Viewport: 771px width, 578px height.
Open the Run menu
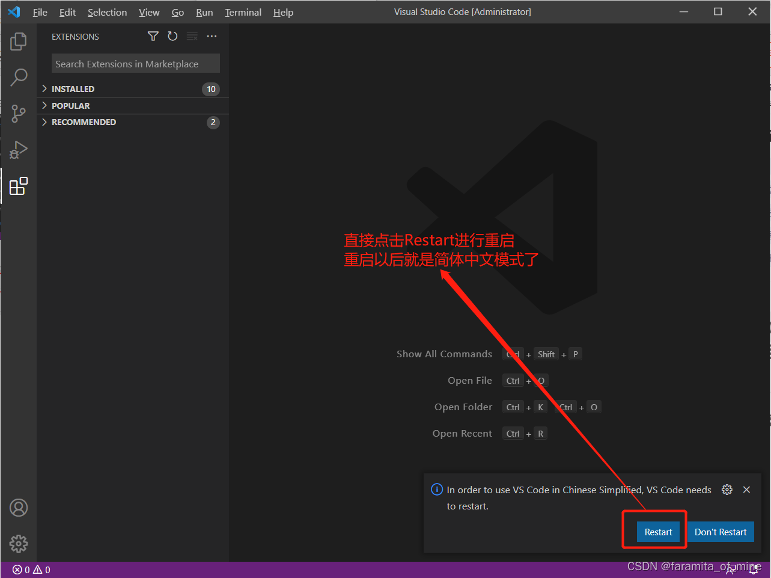click(204, 12)
